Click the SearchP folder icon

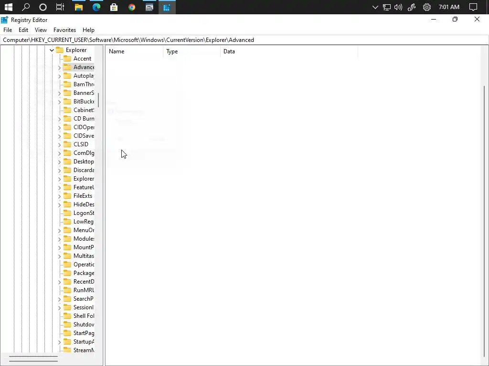pyautogui.click(x=67, y=298)
